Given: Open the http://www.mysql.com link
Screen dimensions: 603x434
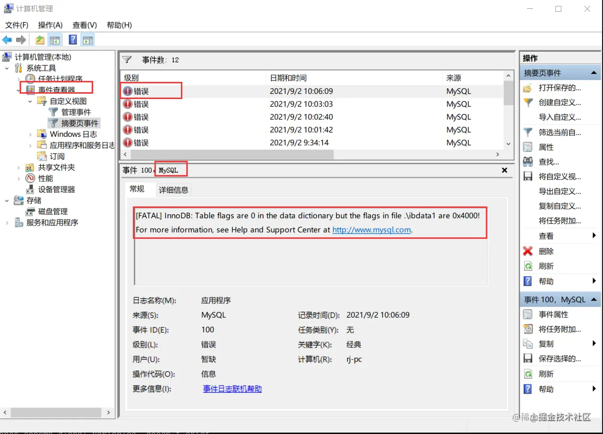Looking at the screenshot, I should [372, 230].
